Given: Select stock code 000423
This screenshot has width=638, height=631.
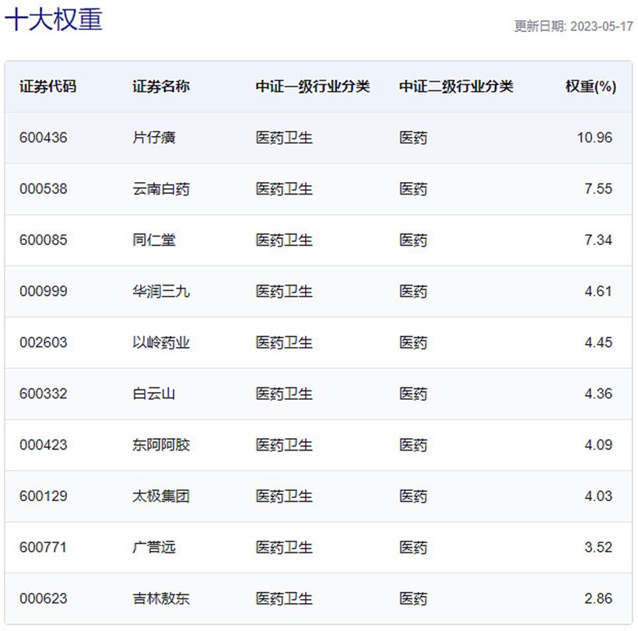Looking at the screenshot, I should (x=43, y=445).
